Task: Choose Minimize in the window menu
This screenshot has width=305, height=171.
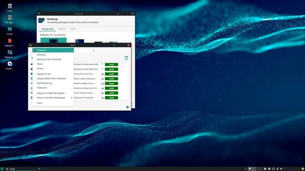Action: (53, 55)
